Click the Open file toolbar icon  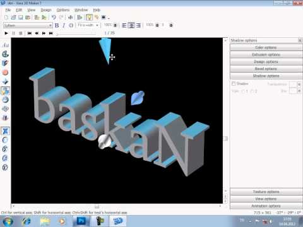(x=13, y=18)
